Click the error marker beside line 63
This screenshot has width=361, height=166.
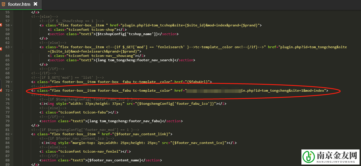(1, 47)
